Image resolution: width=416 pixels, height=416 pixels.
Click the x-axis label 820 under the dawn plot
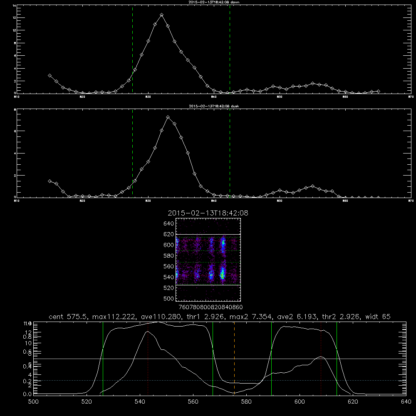[x=82, y=97]
